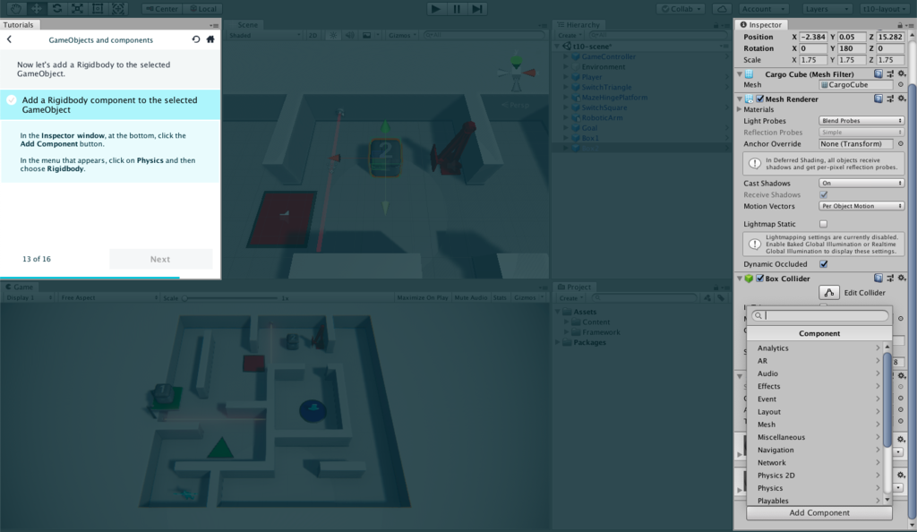
Task: Open the Motion Vectors dropdown
Action: pos(861,206)
